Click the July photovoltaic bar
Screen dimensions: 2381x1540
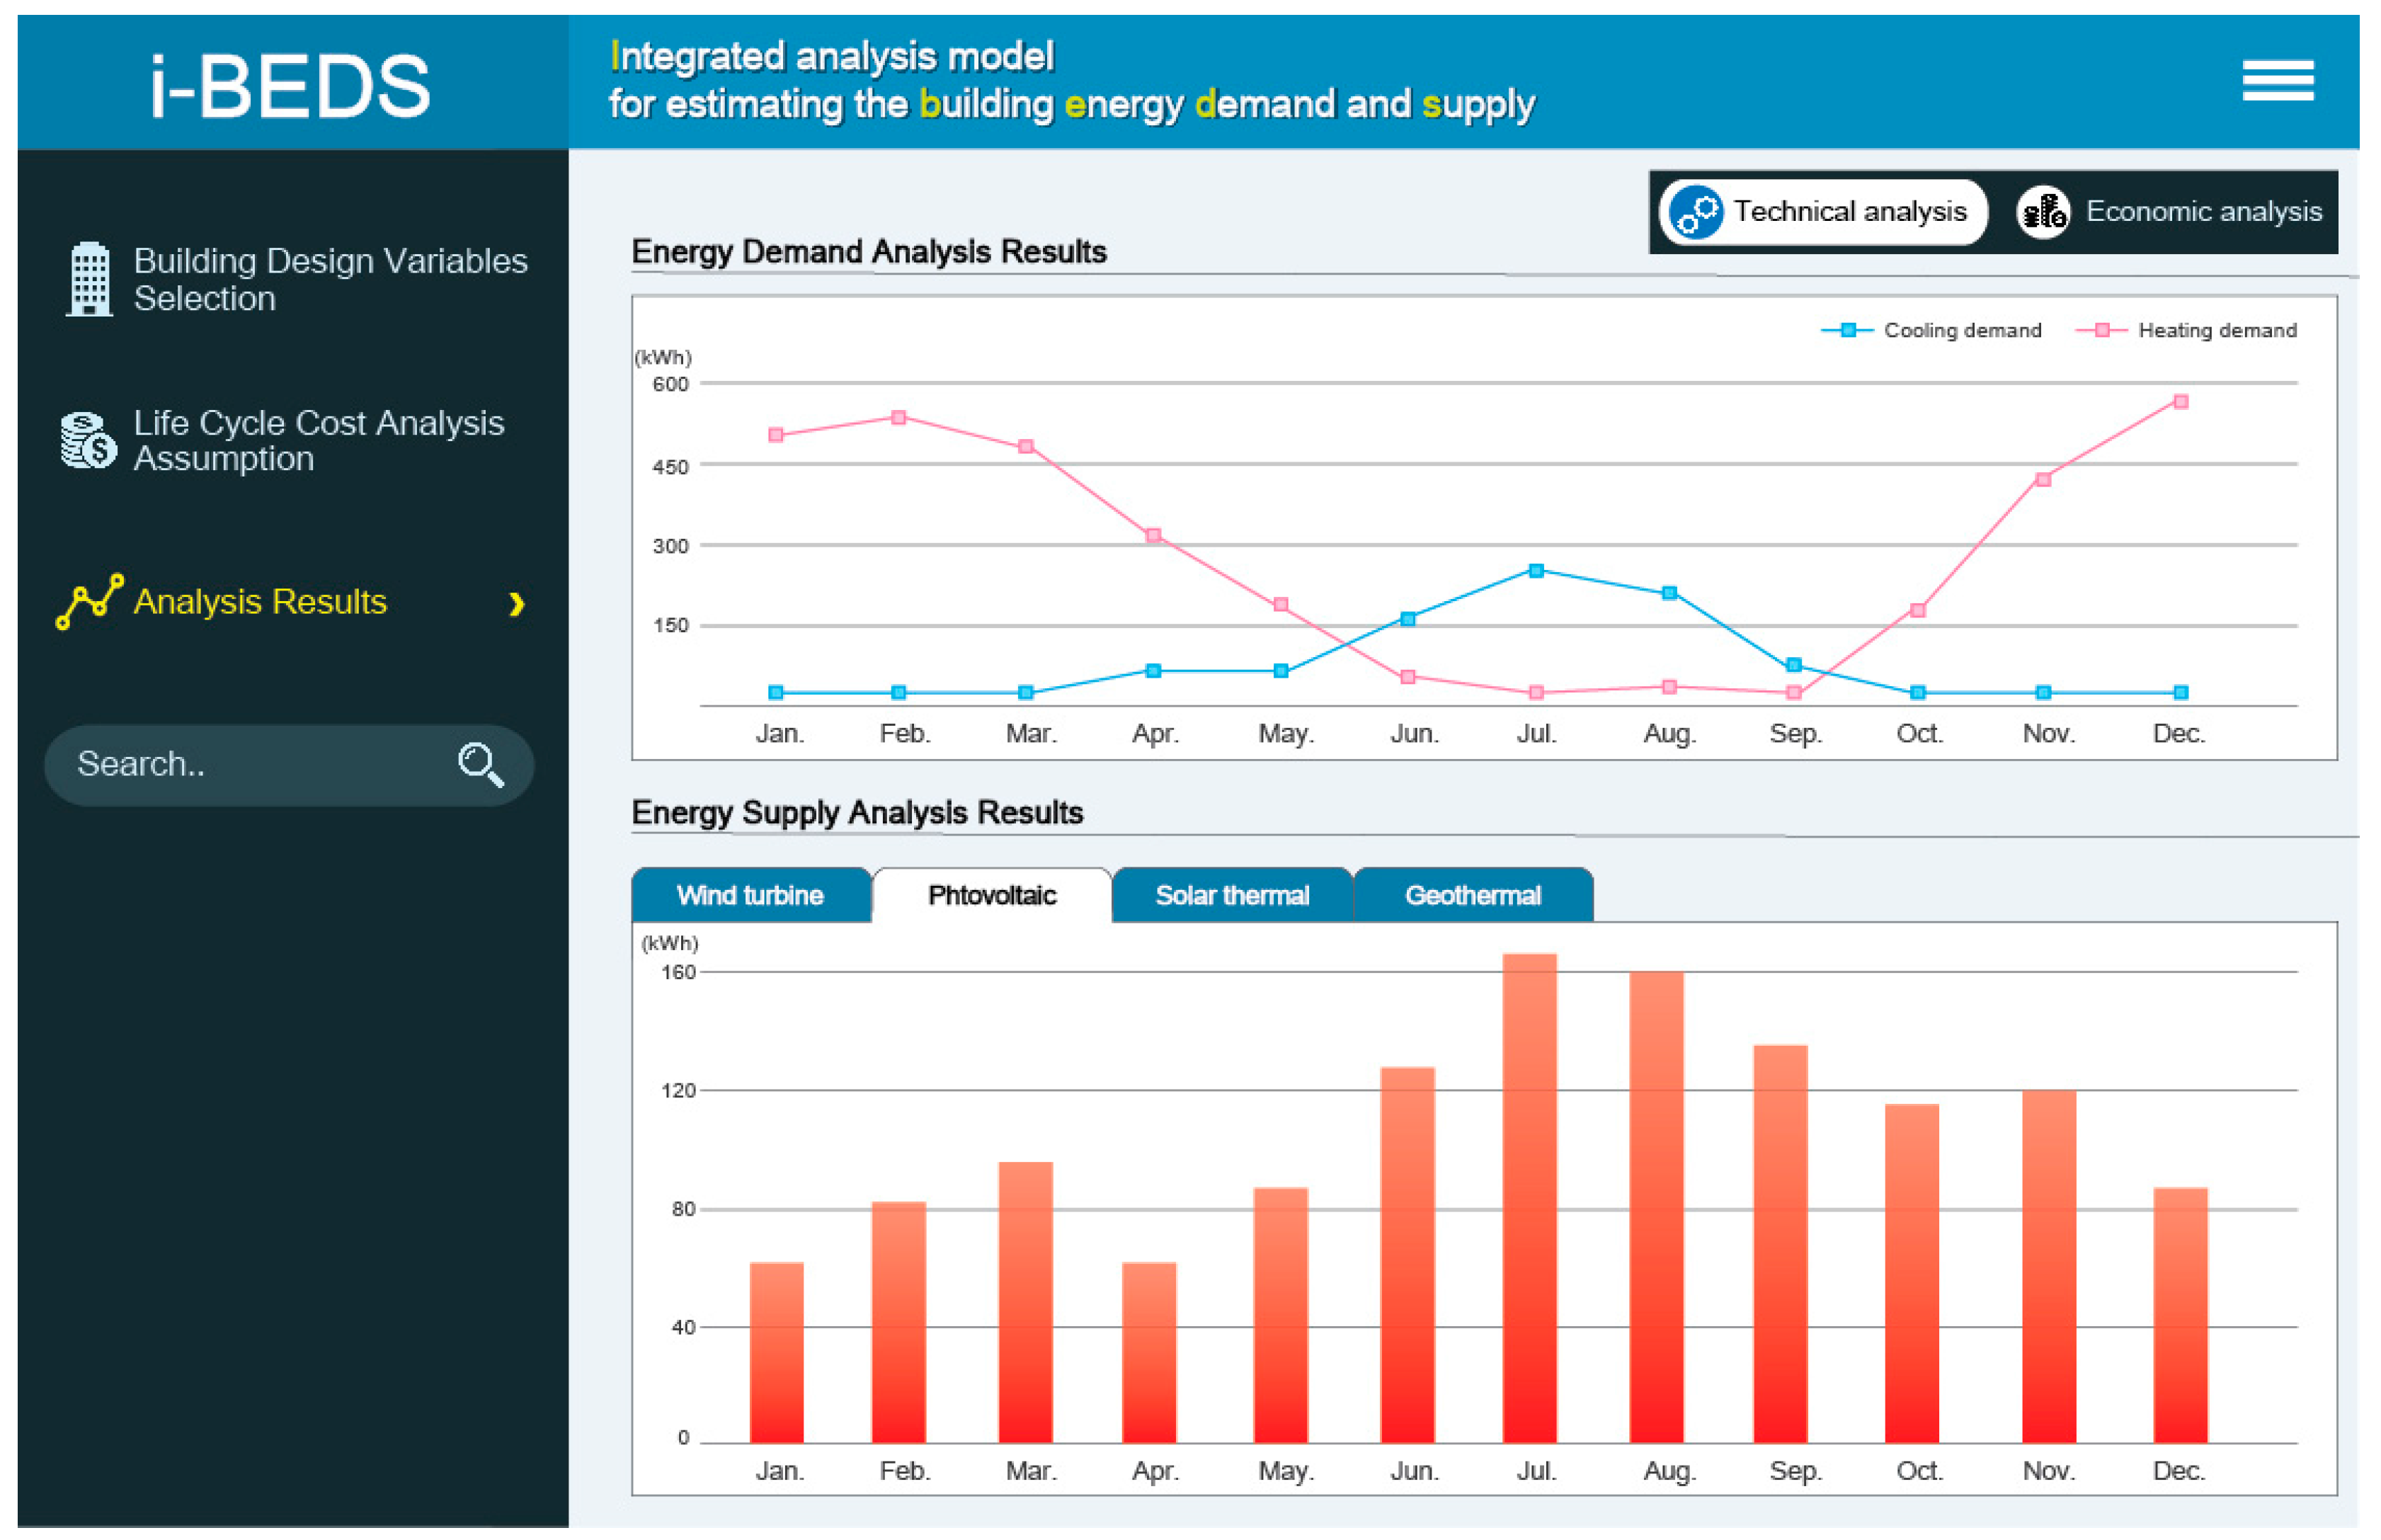(1529, 1200)
